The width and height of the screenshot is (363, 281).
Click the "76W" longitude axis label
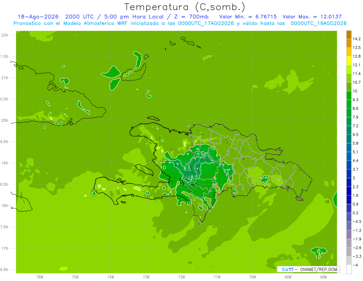click(x=40, y=277)
